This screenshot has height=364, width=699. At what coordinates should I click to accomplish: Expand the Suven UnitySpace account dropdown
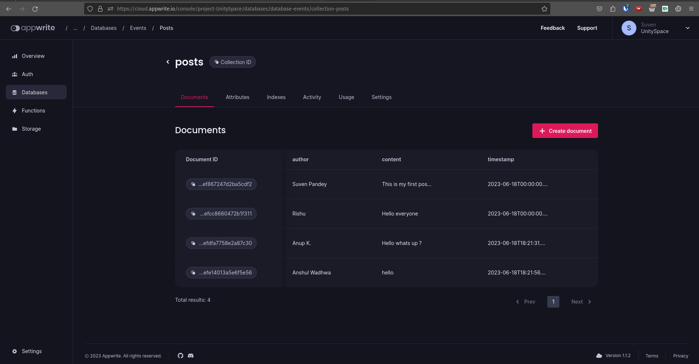687,28
